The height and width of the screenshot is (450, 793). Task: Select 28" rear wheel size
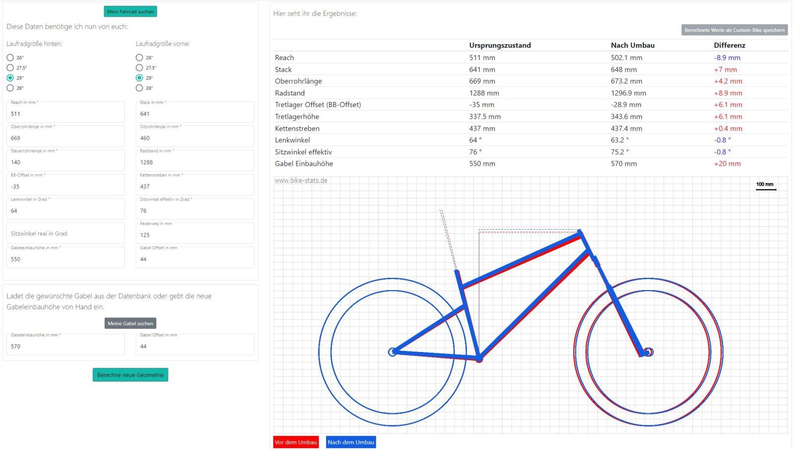coord(10,88)
